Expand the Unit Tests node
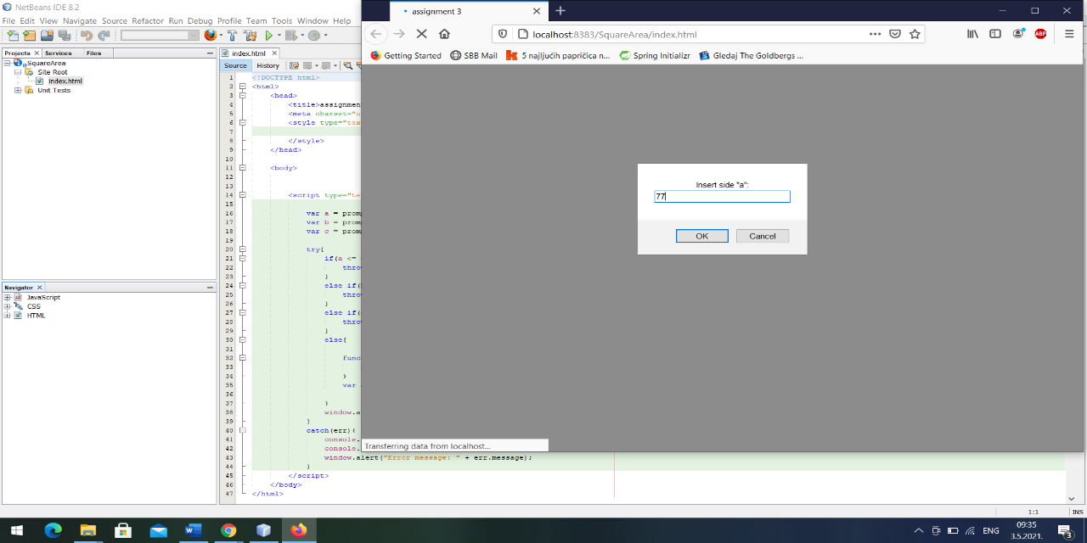 pos(17,89)
